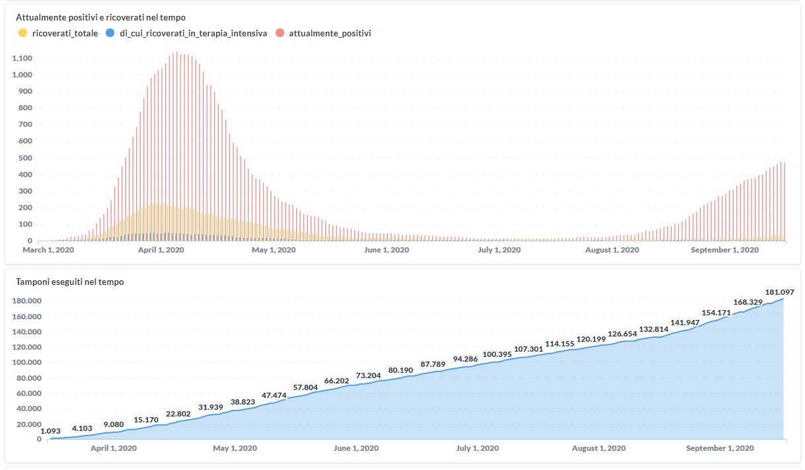The height and width of the screenshot is (470, 805).
Task: Select the 154.171 value on the area chart
Action: tap(717, 312)
